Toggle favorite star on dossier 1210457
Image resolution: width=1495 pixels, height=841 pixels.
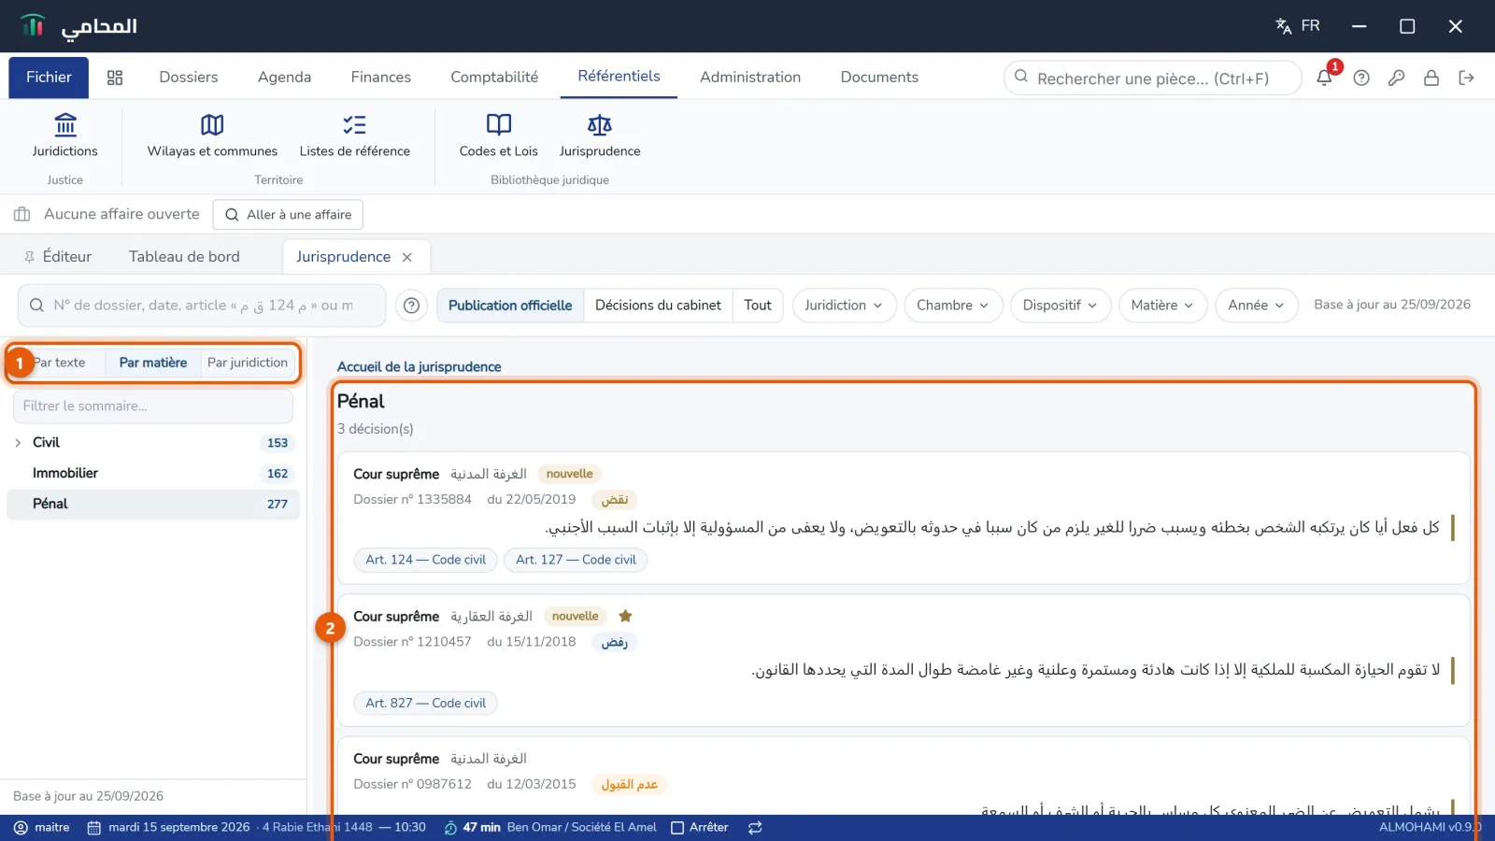pyautogui.click(x=626, y=616)
